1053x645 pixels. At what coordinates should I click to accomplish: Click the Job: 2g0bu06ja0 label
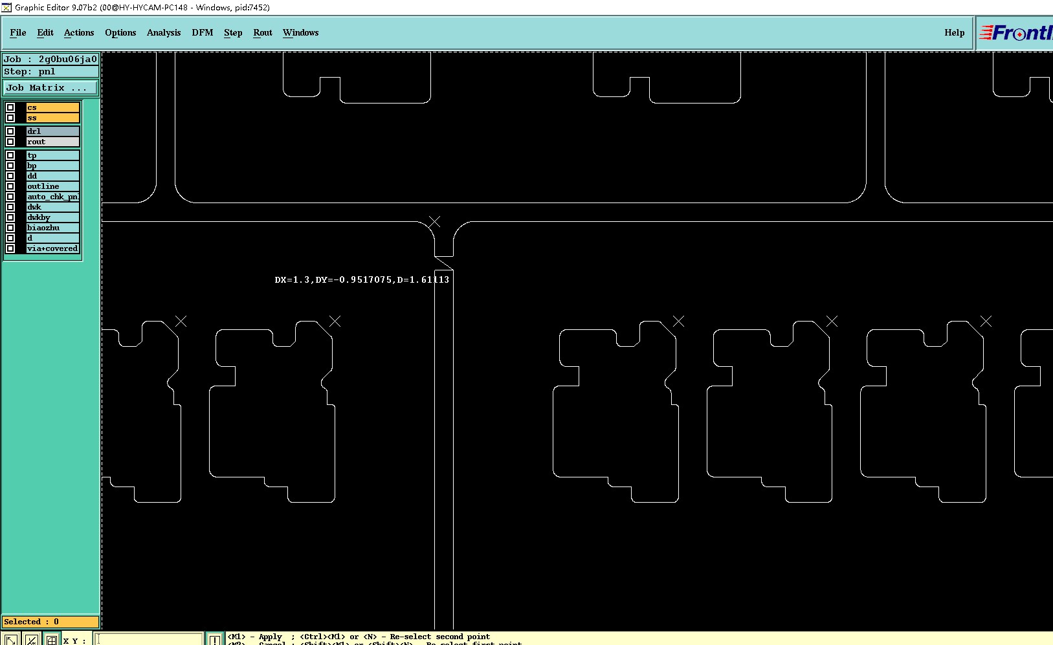click(x=51, y=59)
